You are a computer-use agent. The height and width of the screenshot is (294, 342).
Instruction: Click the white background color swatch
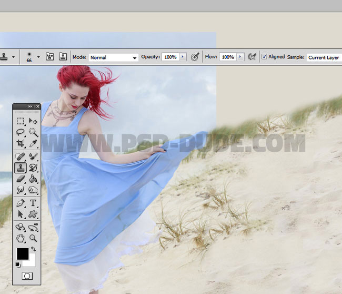31,262
